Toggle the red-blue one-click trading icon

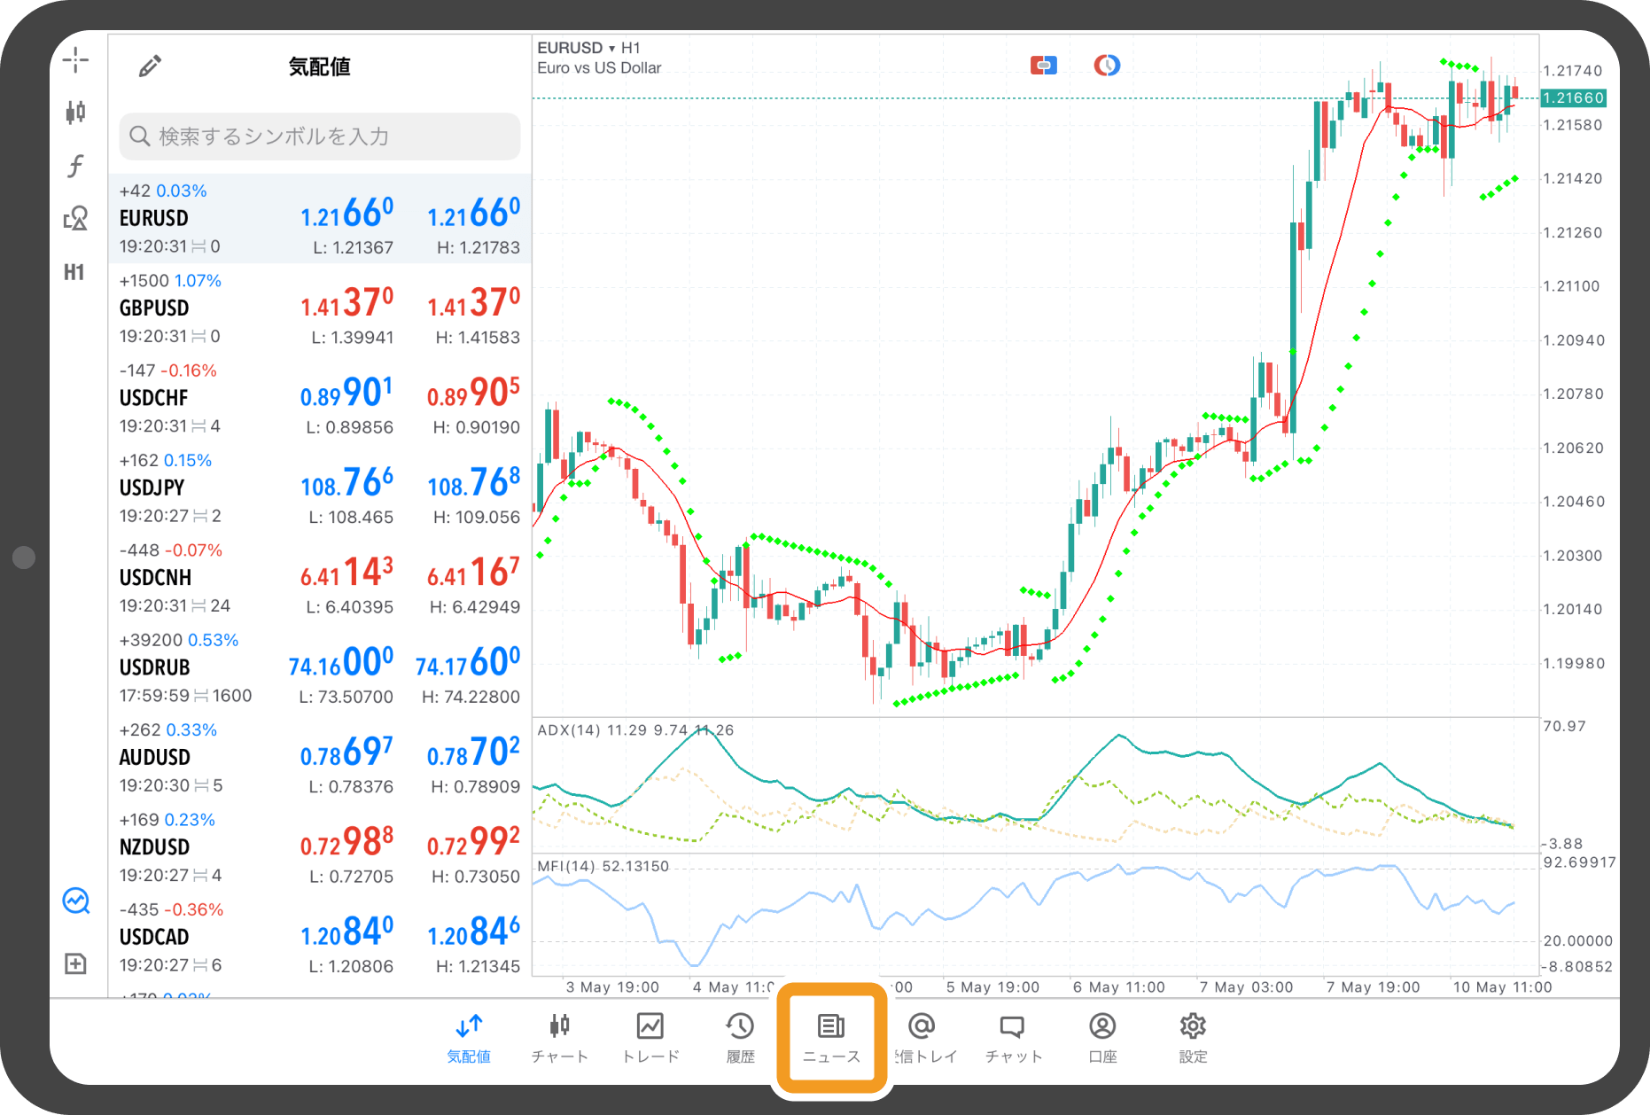point(1043,66)
